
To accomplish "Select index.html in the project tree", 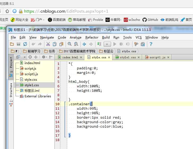I will pos(30,63).
